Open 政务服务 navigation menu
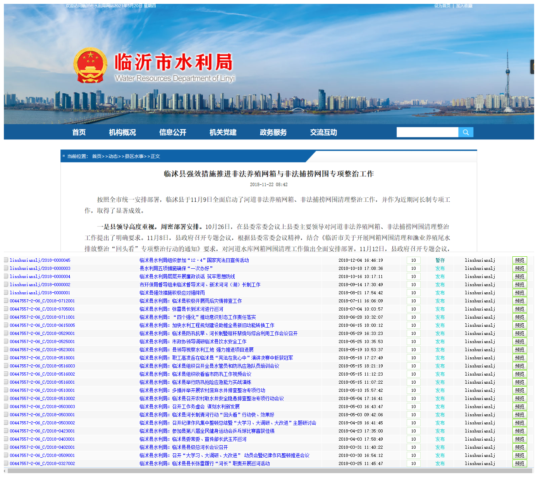 [x=273, y=132]
